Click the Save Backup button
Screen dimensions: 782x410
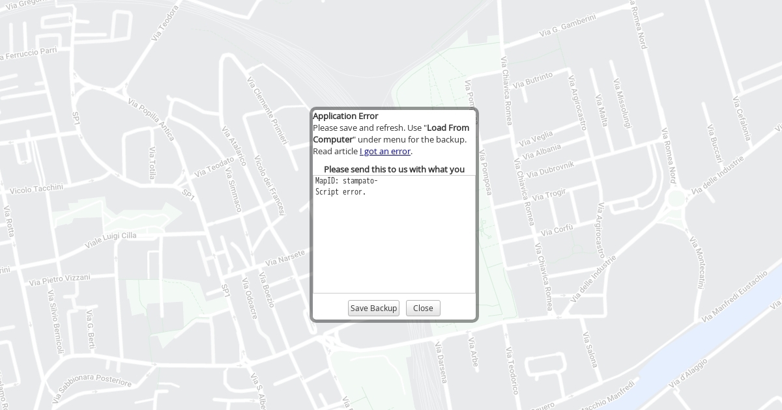pos(373,308)
